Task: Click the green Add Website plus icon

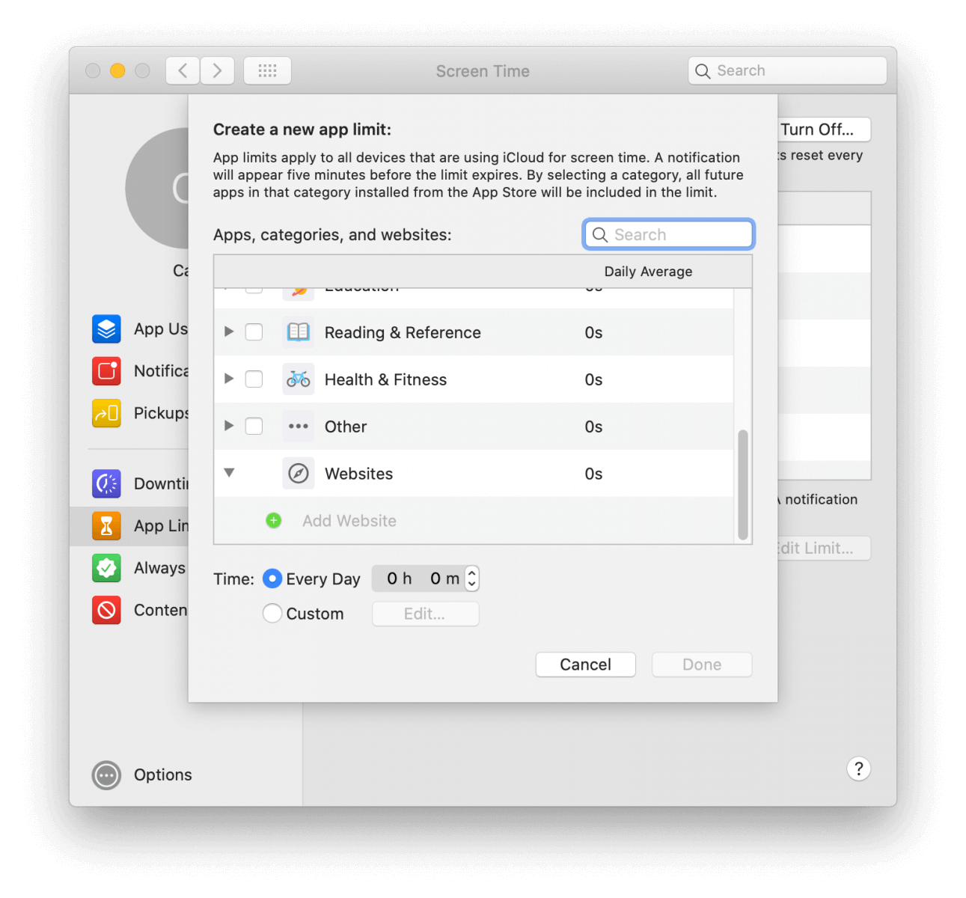Action: pos(274,520)
